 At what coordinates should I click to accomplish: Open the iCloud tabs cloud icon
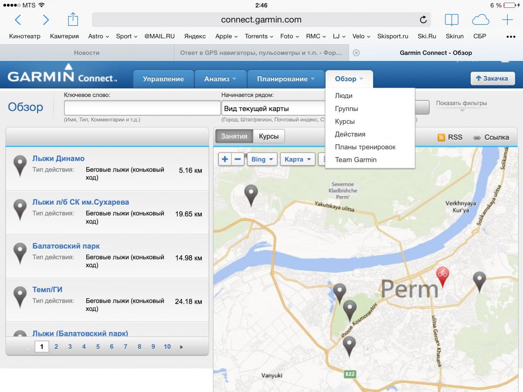pos(480,20)
